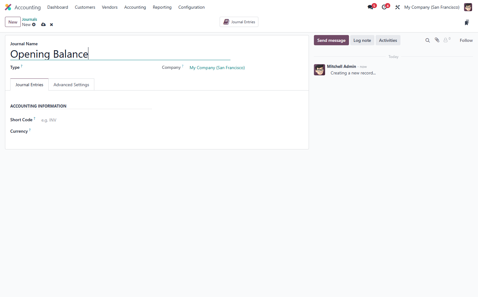Click the bookmark icon at top right

click(x=467, y=22)
